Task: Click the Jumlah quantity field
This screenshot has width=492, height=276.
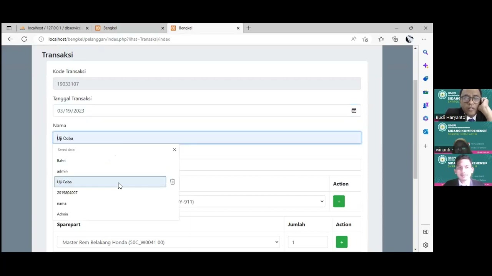Action: point(307,242)
